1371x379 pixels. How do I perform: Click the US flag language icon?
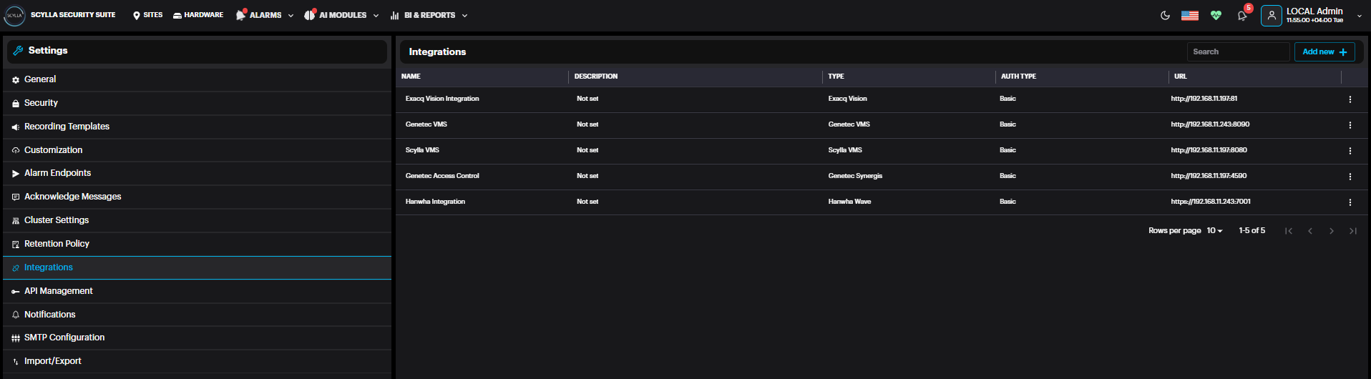[x=1190, y=15]
